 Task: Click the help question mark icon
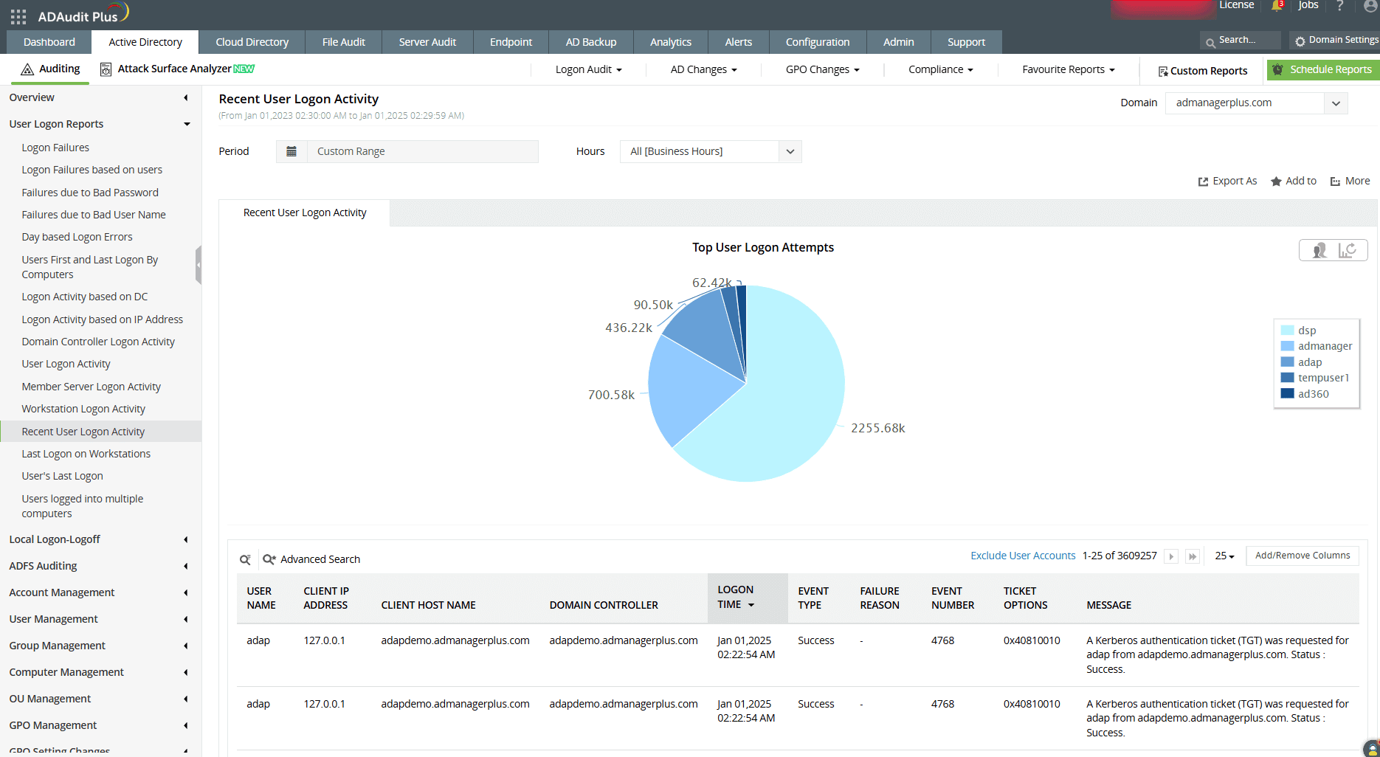click(1340, 7)
